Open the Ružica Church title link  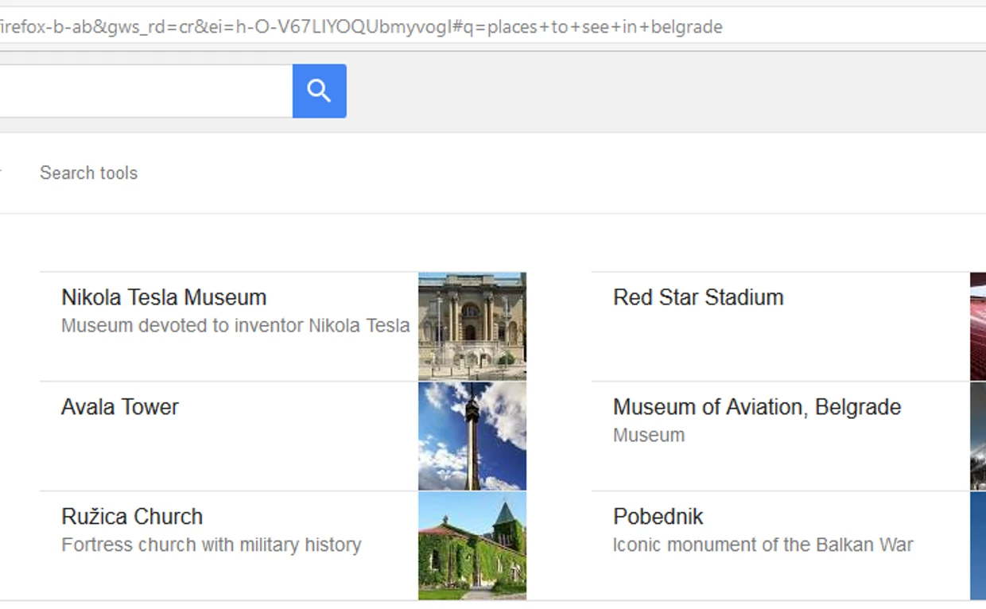point(132,517)
